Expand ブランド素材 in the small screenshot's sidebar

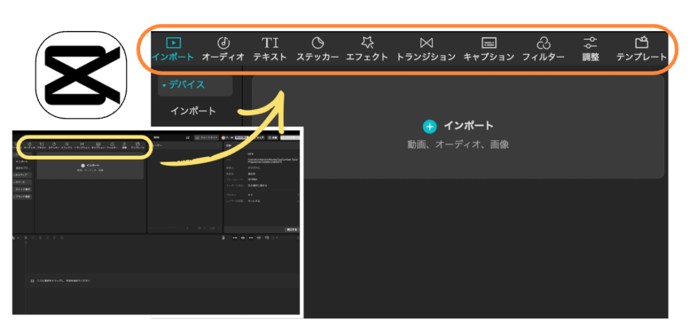(22, 197)
